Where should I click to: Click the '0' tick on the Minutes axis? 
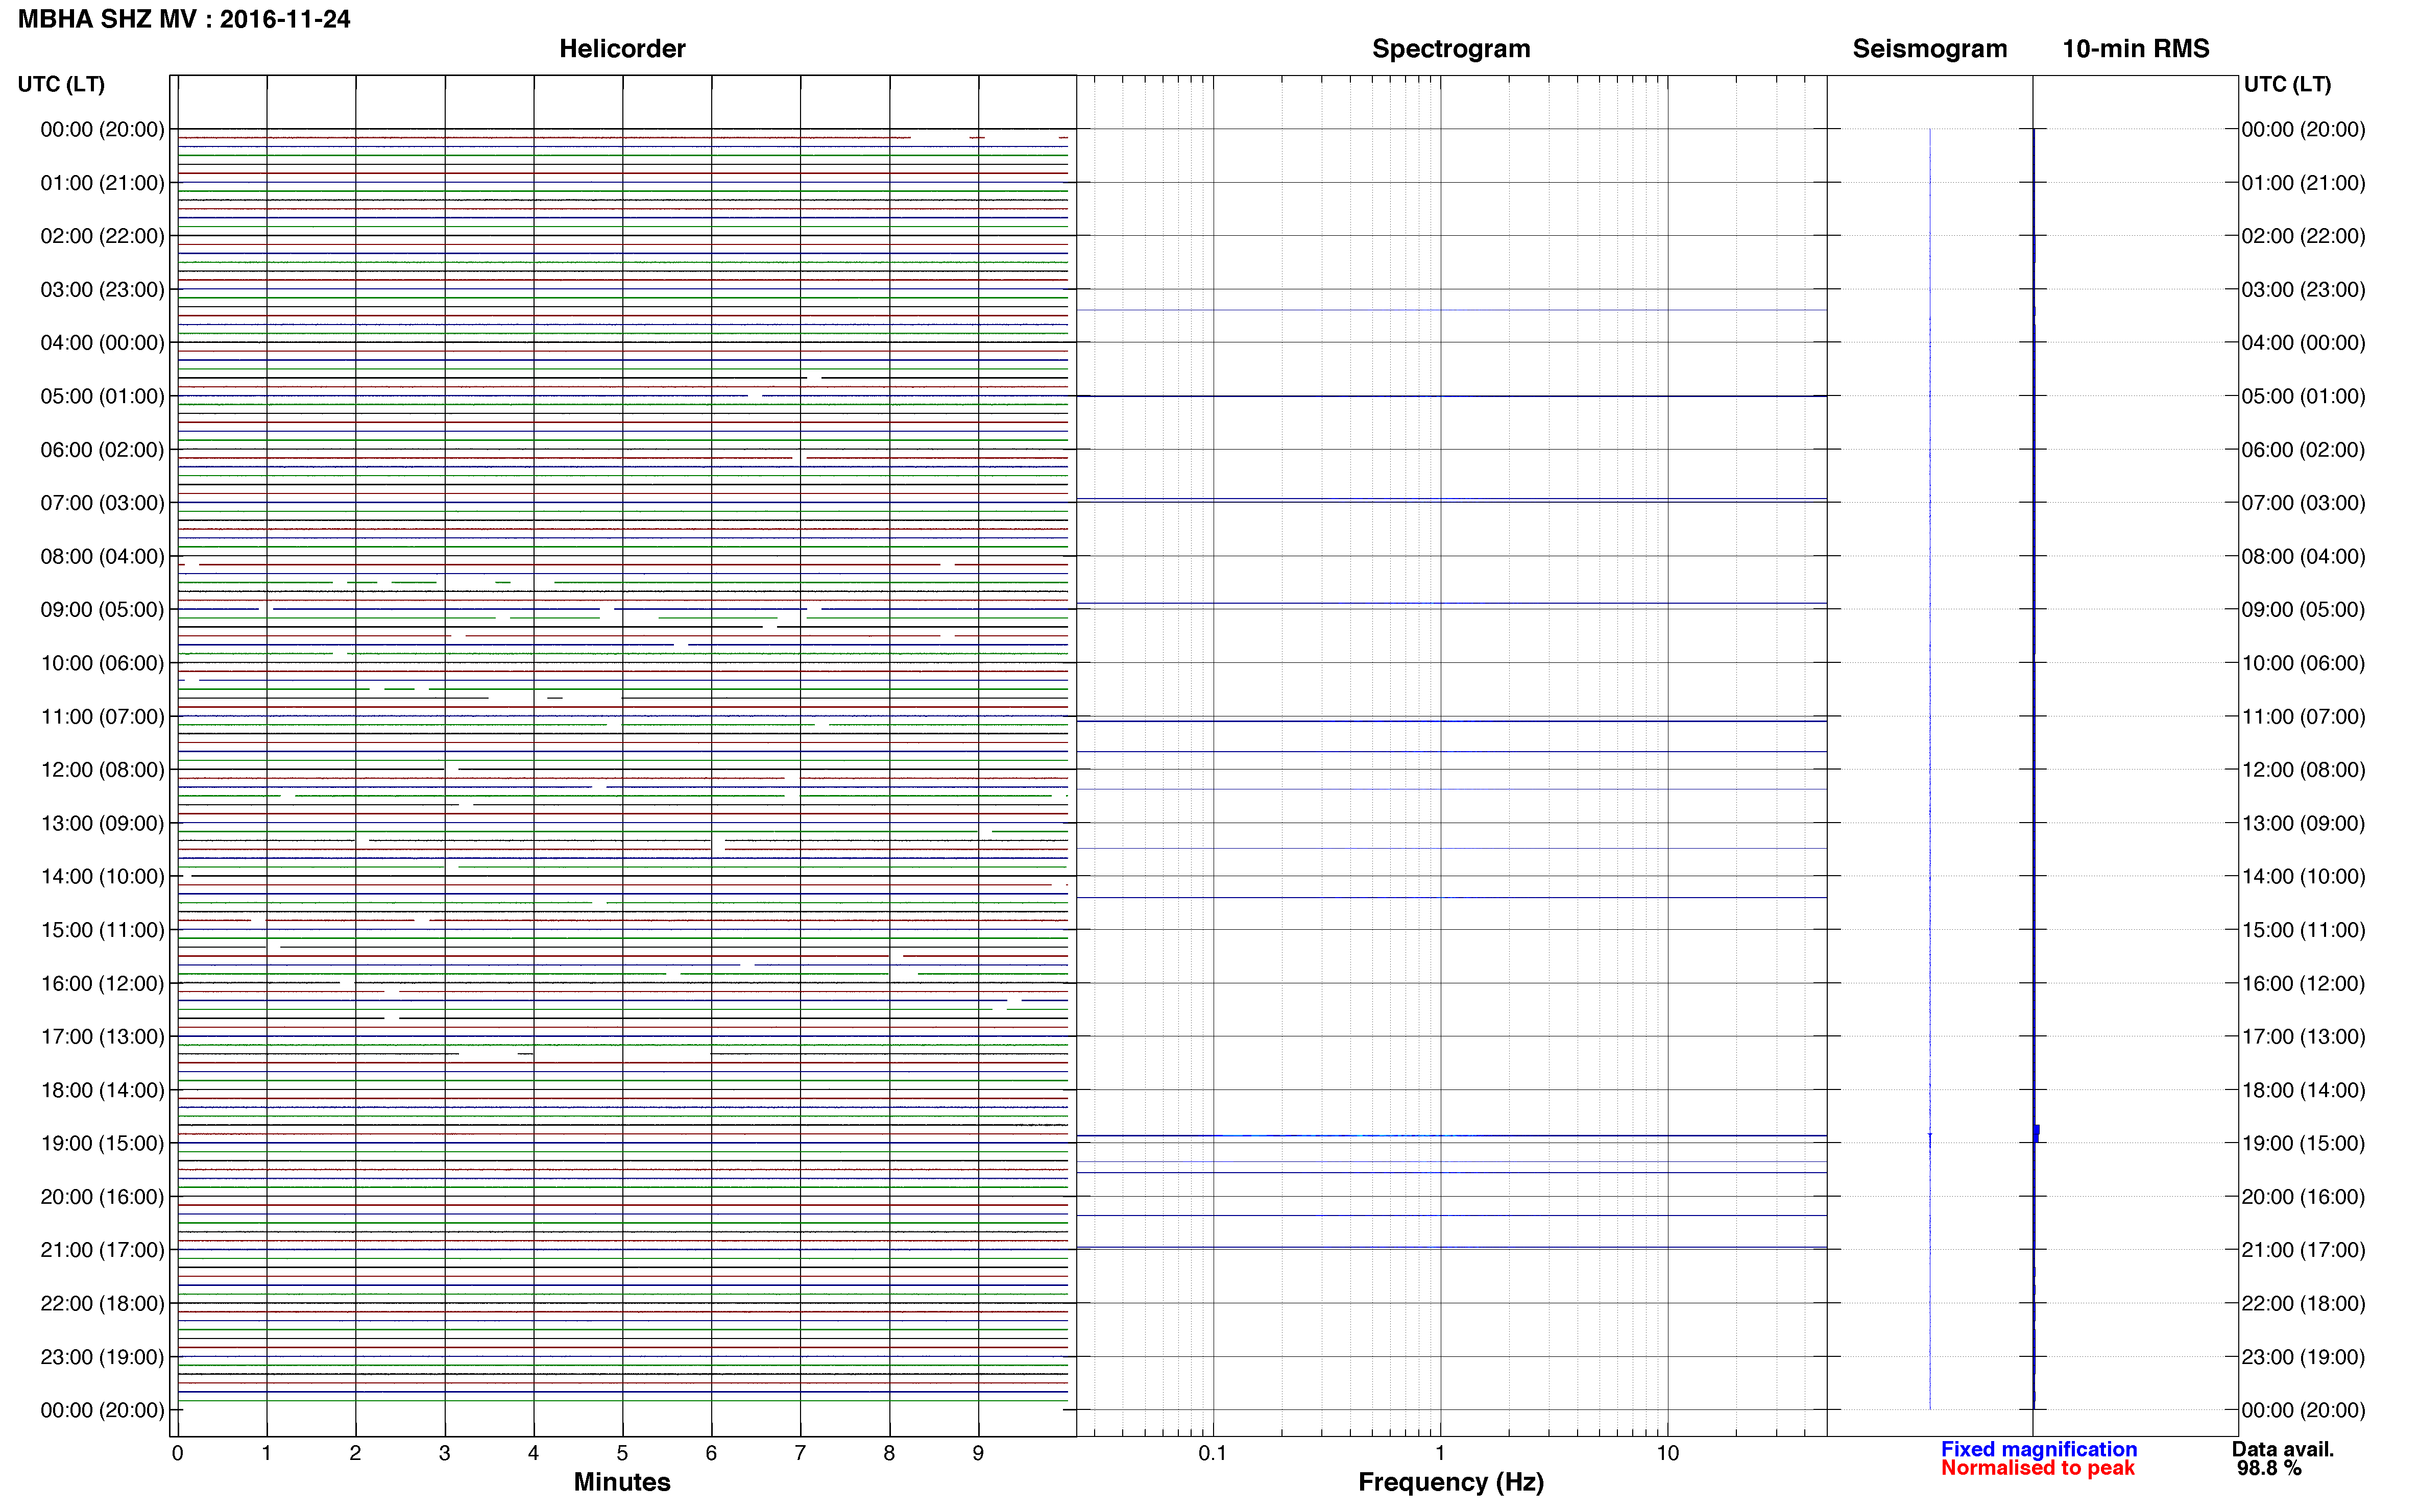coord(177,1453)
